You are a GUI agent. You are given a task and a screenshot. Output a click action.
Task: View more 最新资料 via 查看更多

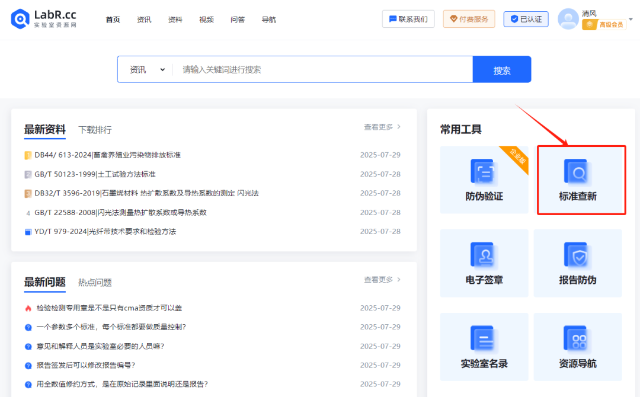coord(382,127)
